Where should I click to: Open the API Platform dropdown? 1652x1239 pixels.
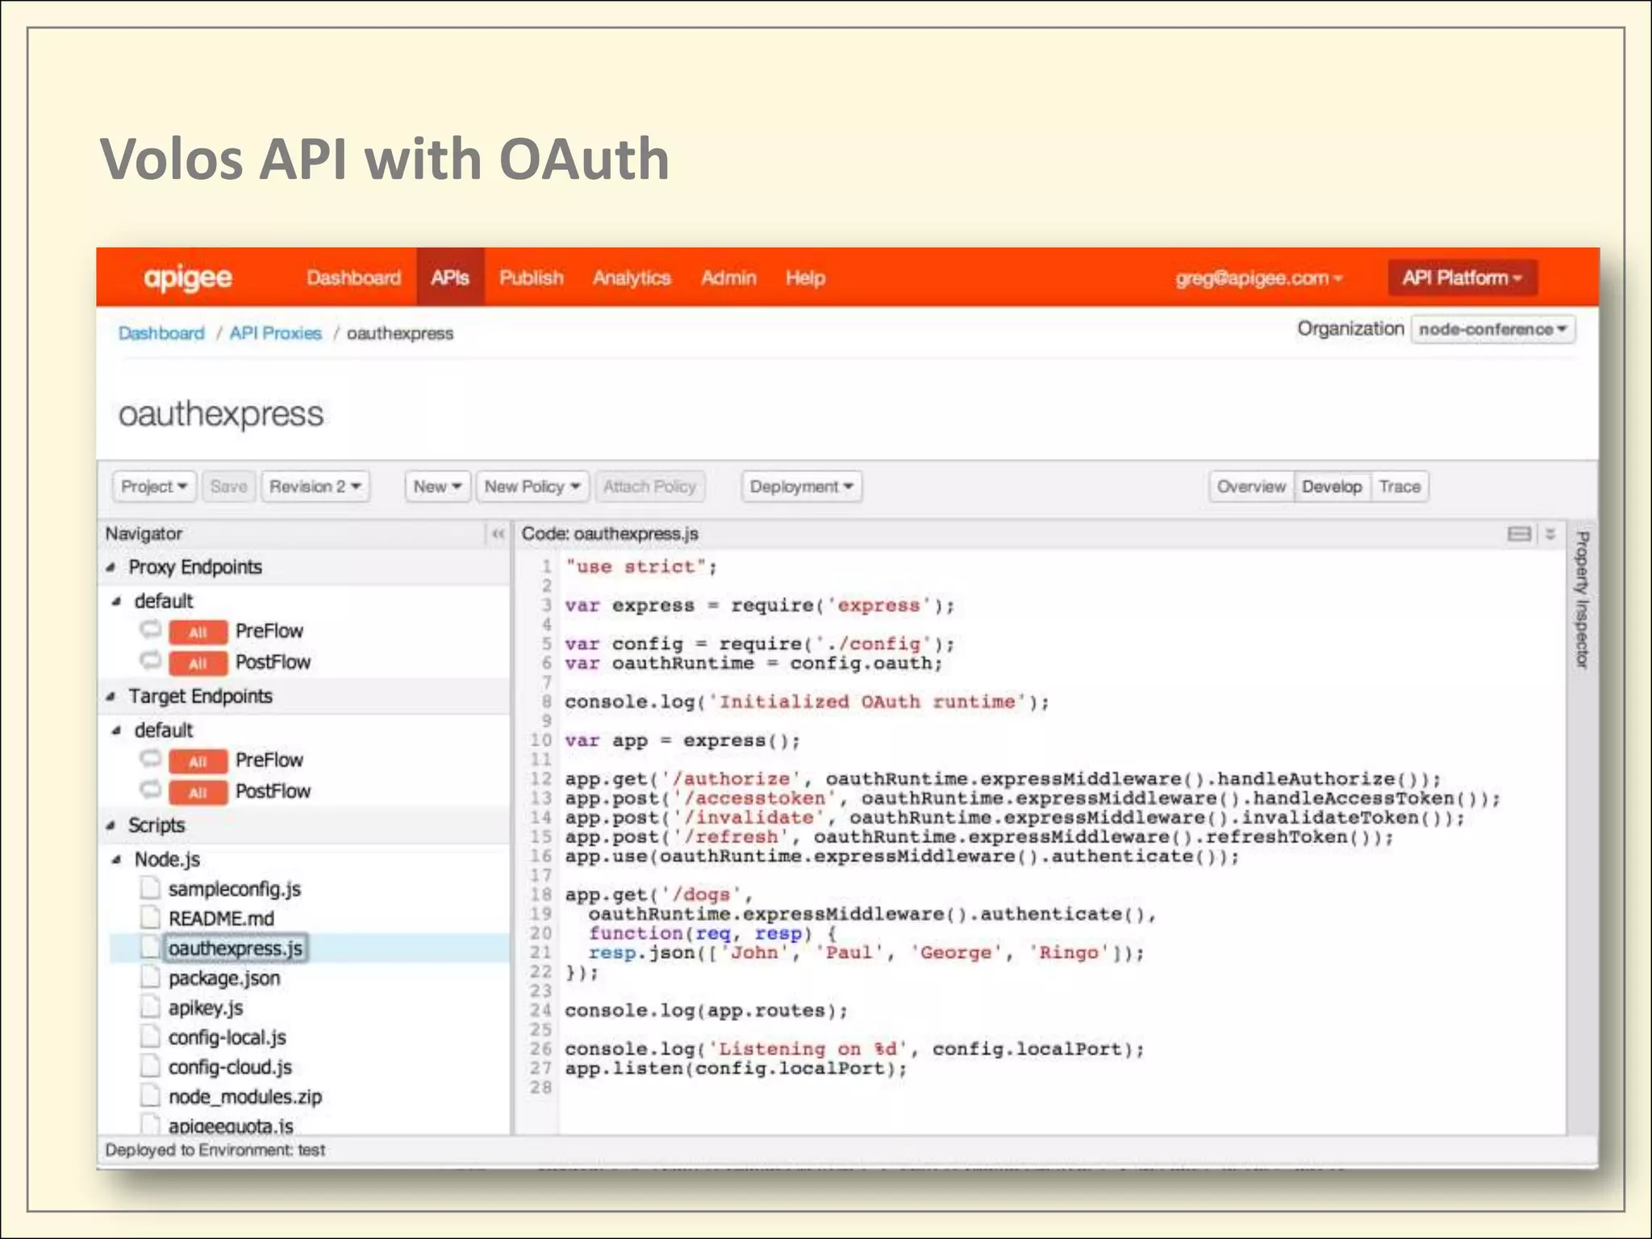pyautogui.click(x=1462, y=277)
